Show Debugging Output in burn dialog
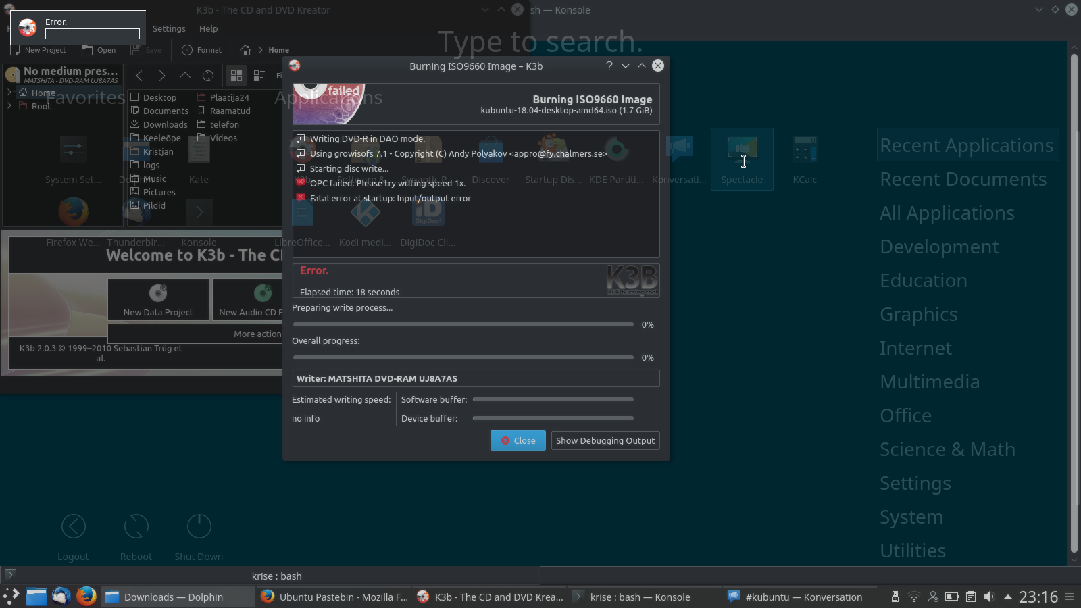 (605, 440)
